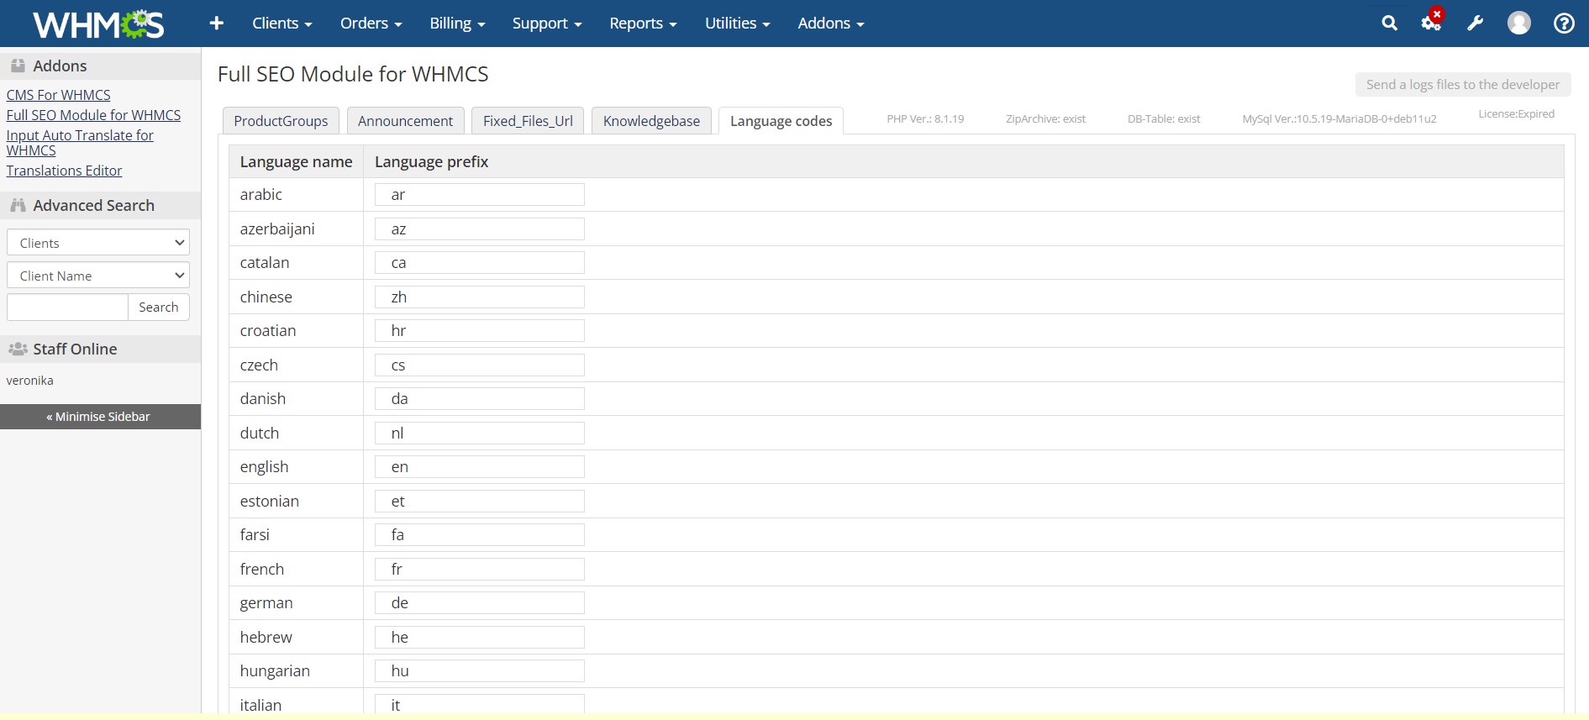The image size is (1589, 720).
Task: Click the WHMCS logo
Action: pyautogui.click(x=98, y=24)
